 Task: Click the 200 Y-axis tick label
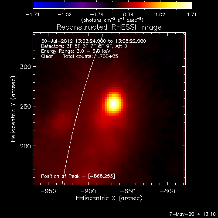(x=25, y=146)
